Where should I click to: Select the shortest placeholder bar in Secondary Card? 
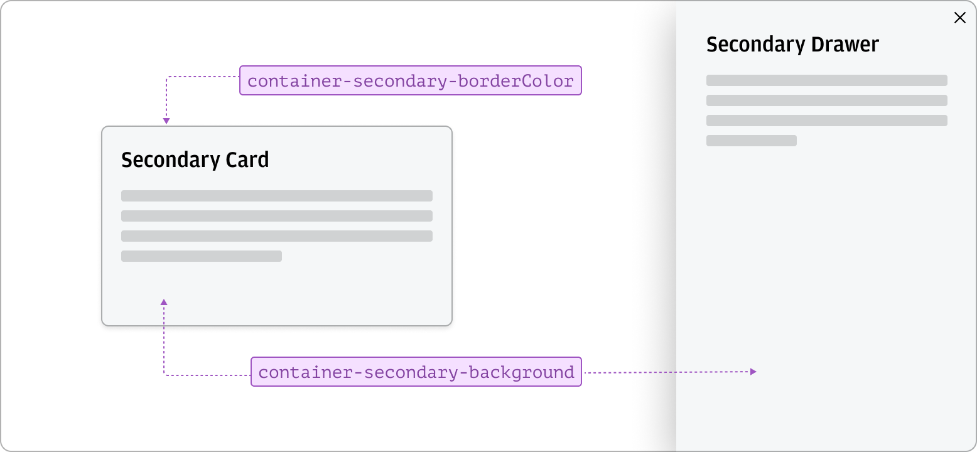tap(202, 256)
